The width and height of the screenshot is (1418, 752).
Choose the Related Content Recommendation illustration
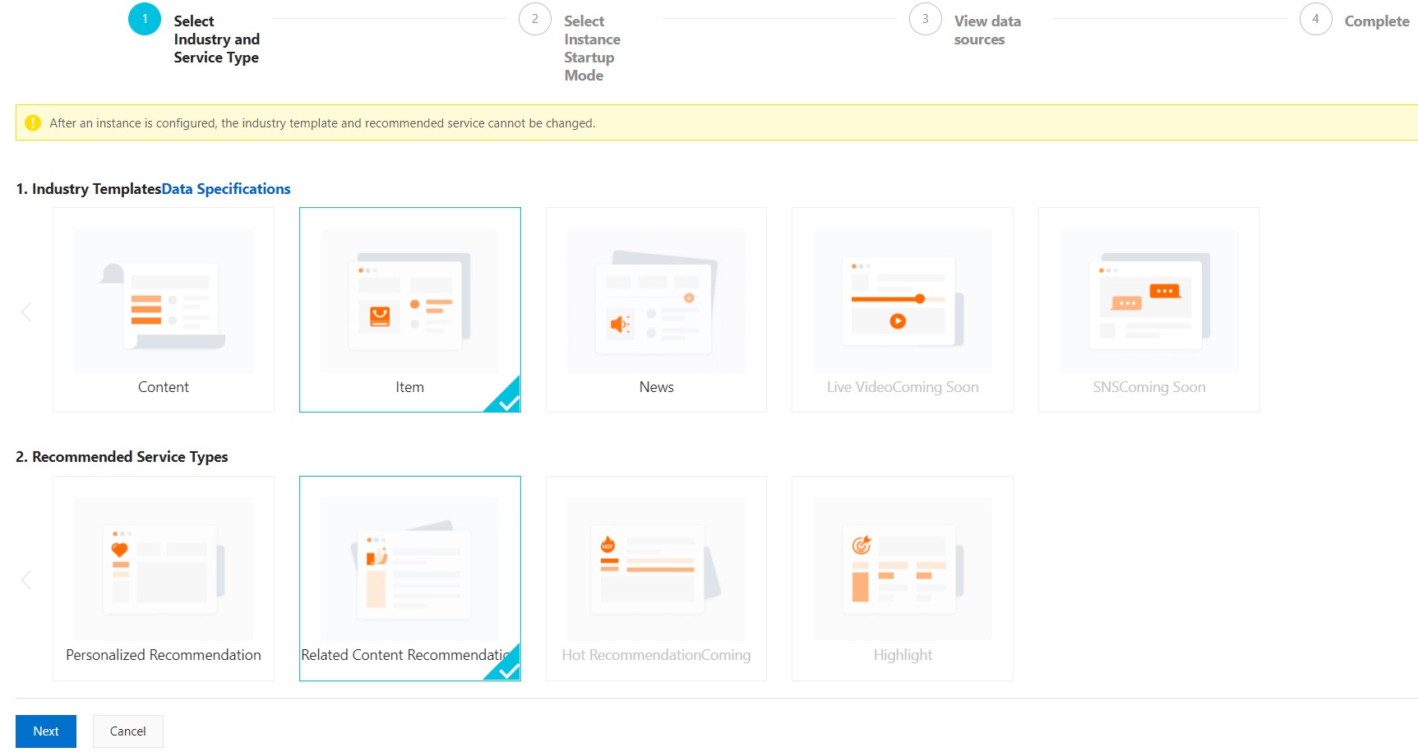[x=409, y=569]
